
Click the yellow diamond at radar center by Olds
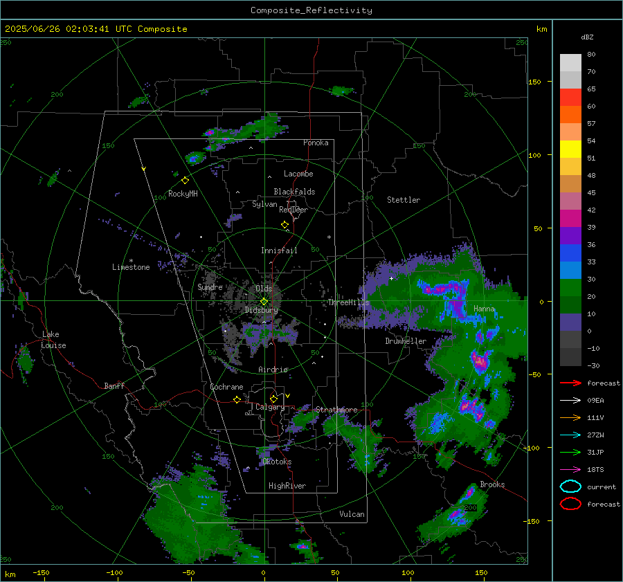click(264, 302)
